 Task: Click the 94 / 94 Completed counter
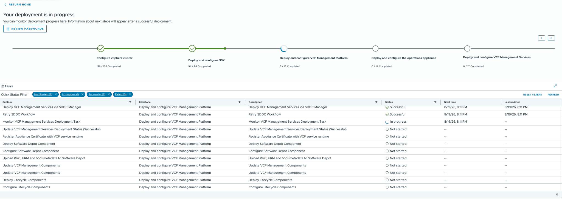click(199, 66)
